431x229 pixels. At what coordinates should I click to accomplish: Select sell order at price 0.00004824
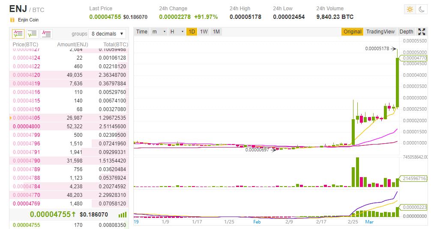[x=69, y=58]
